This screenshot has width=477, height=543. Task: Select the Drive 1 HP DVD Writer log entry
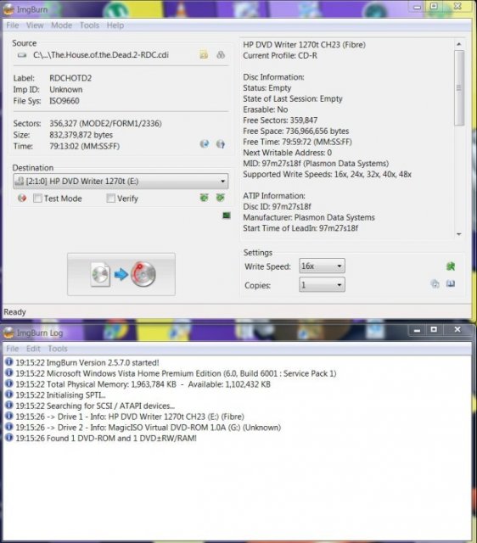point(130,417)
